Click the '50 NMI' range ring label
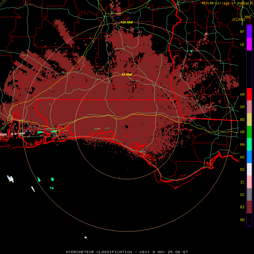The width and height of the screenshot is (254, 254). tap(127, 75)
